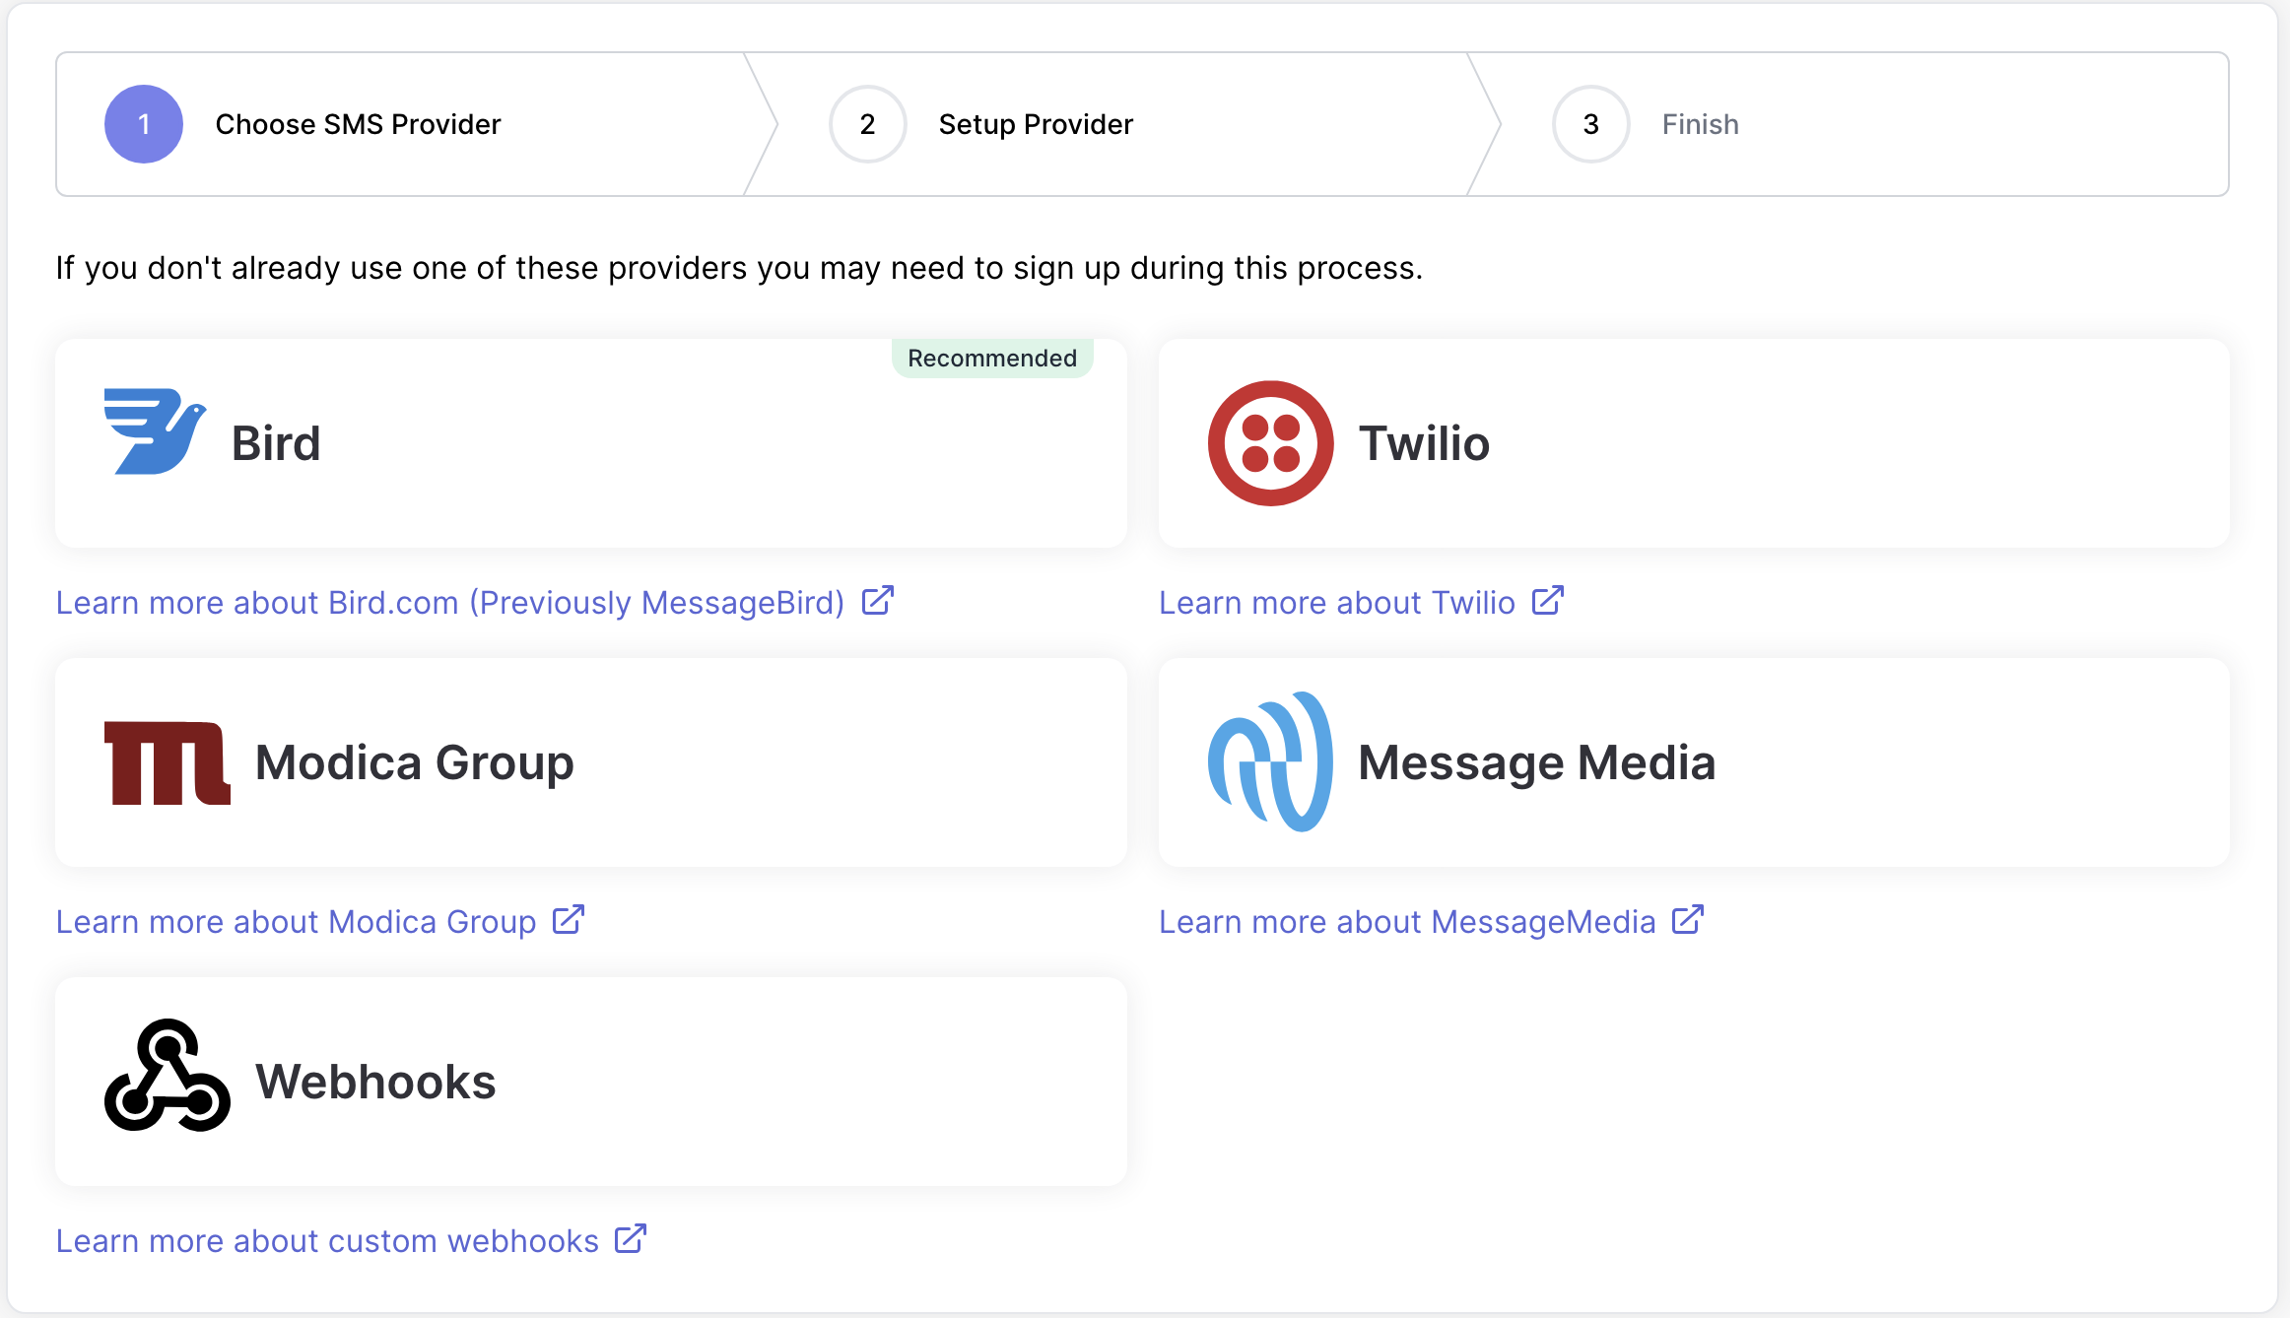2290x1318 pixels.
Task: Choose Twilio as the SMS provider
Action: [x=1694, y=443]
